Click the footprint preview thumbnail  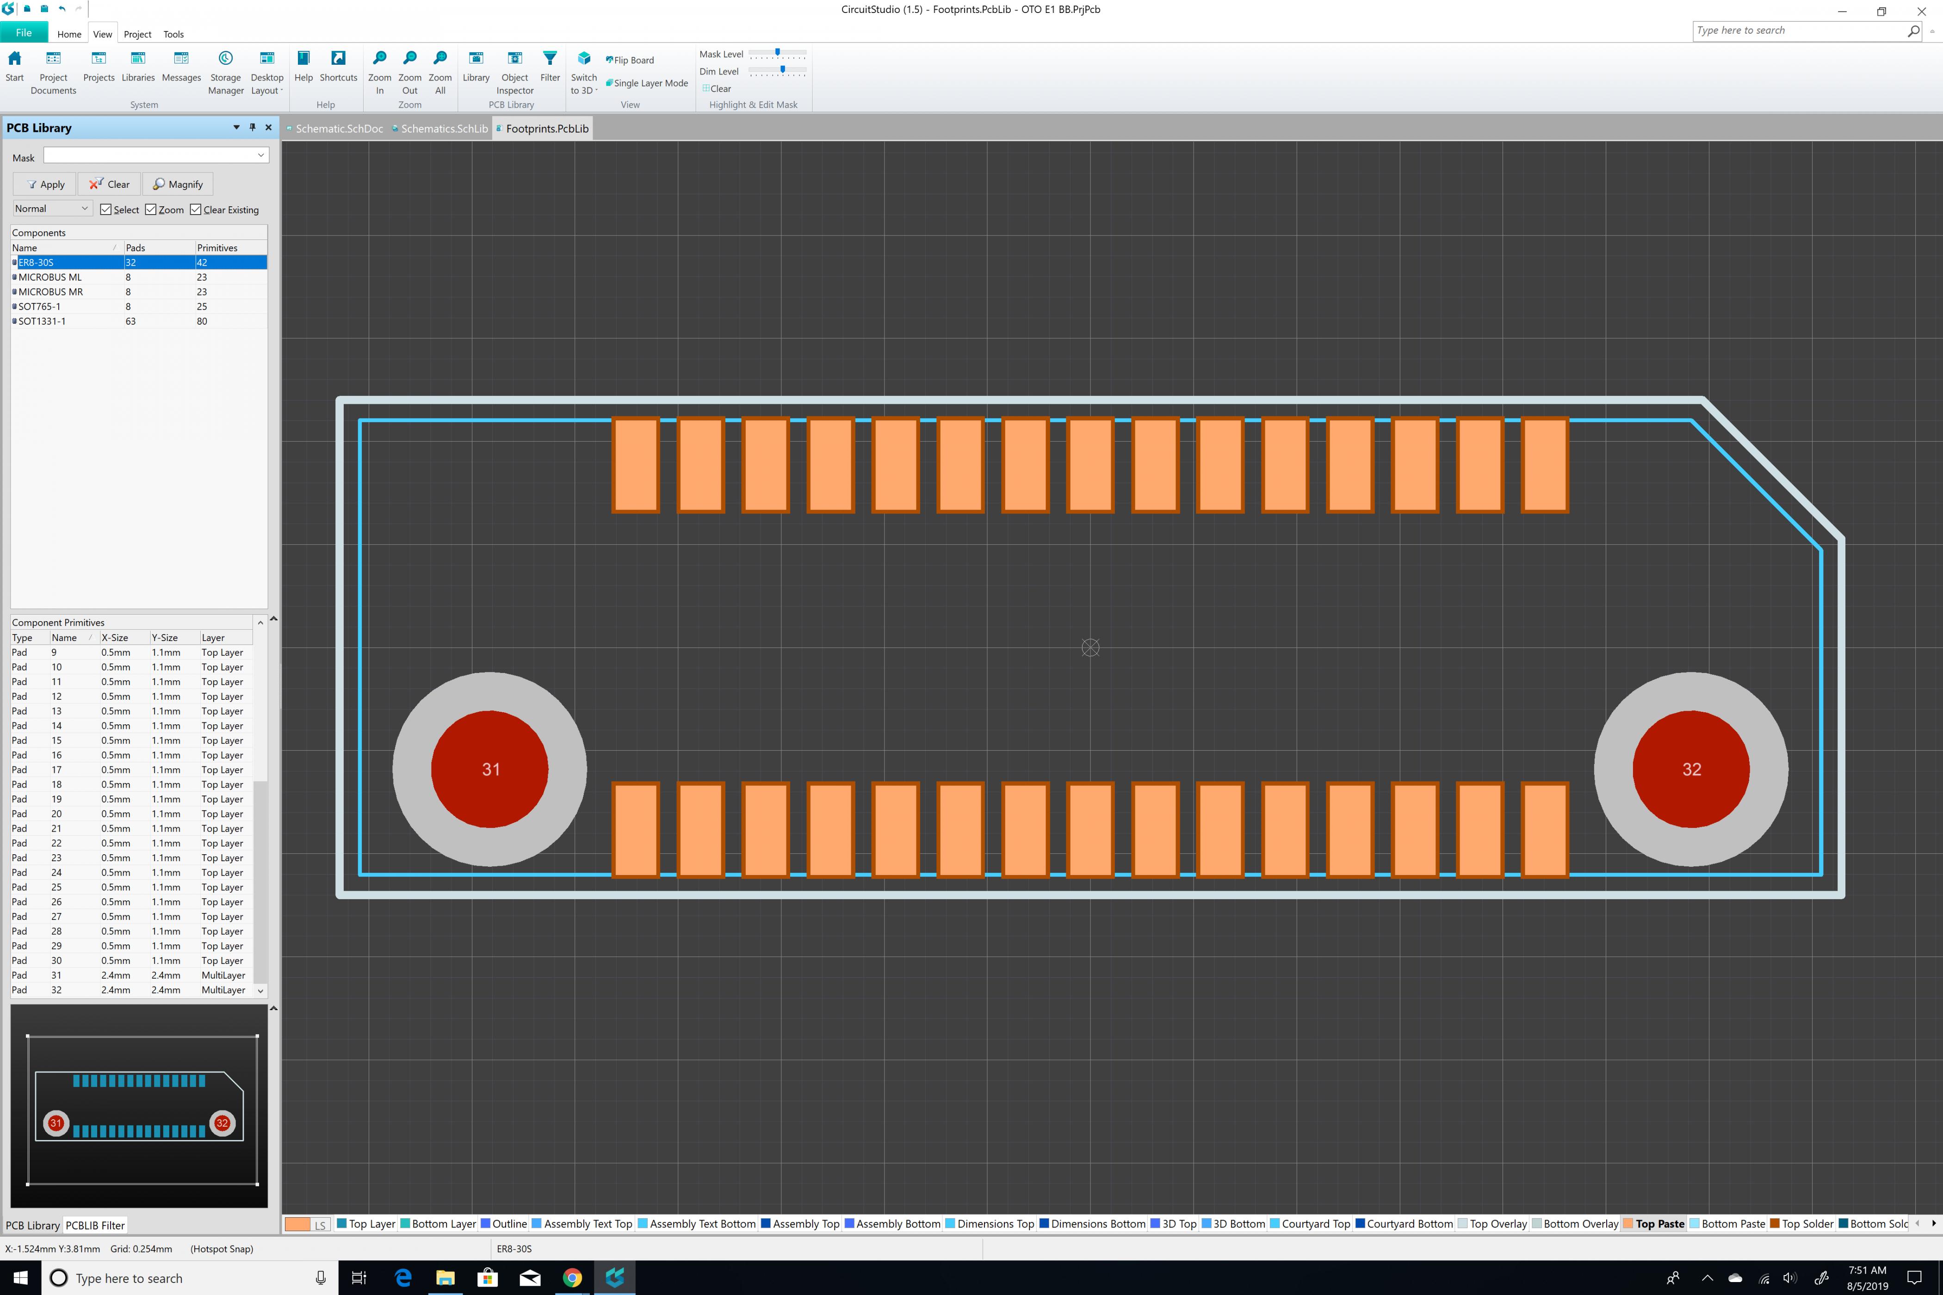[x=139, y=1106]
